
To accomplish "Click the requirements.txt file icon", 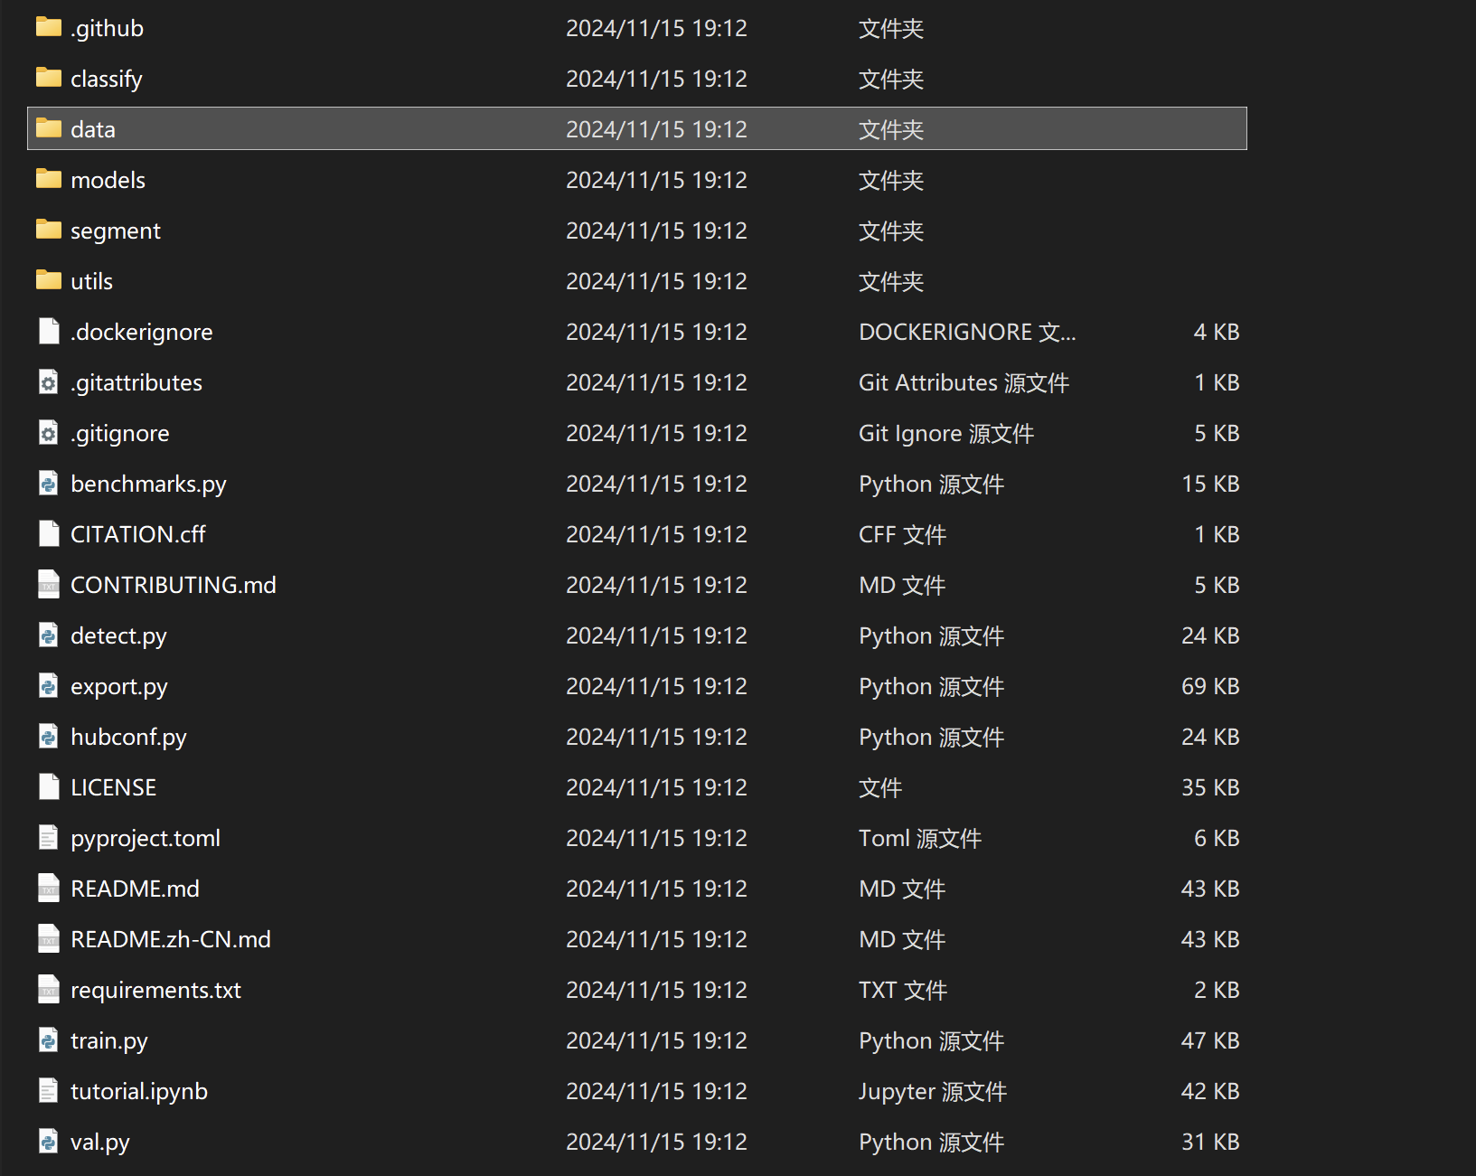I will (49, 990).
